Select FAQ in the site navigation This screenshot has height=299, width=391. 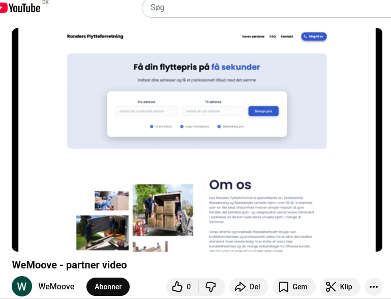[273, 37]
